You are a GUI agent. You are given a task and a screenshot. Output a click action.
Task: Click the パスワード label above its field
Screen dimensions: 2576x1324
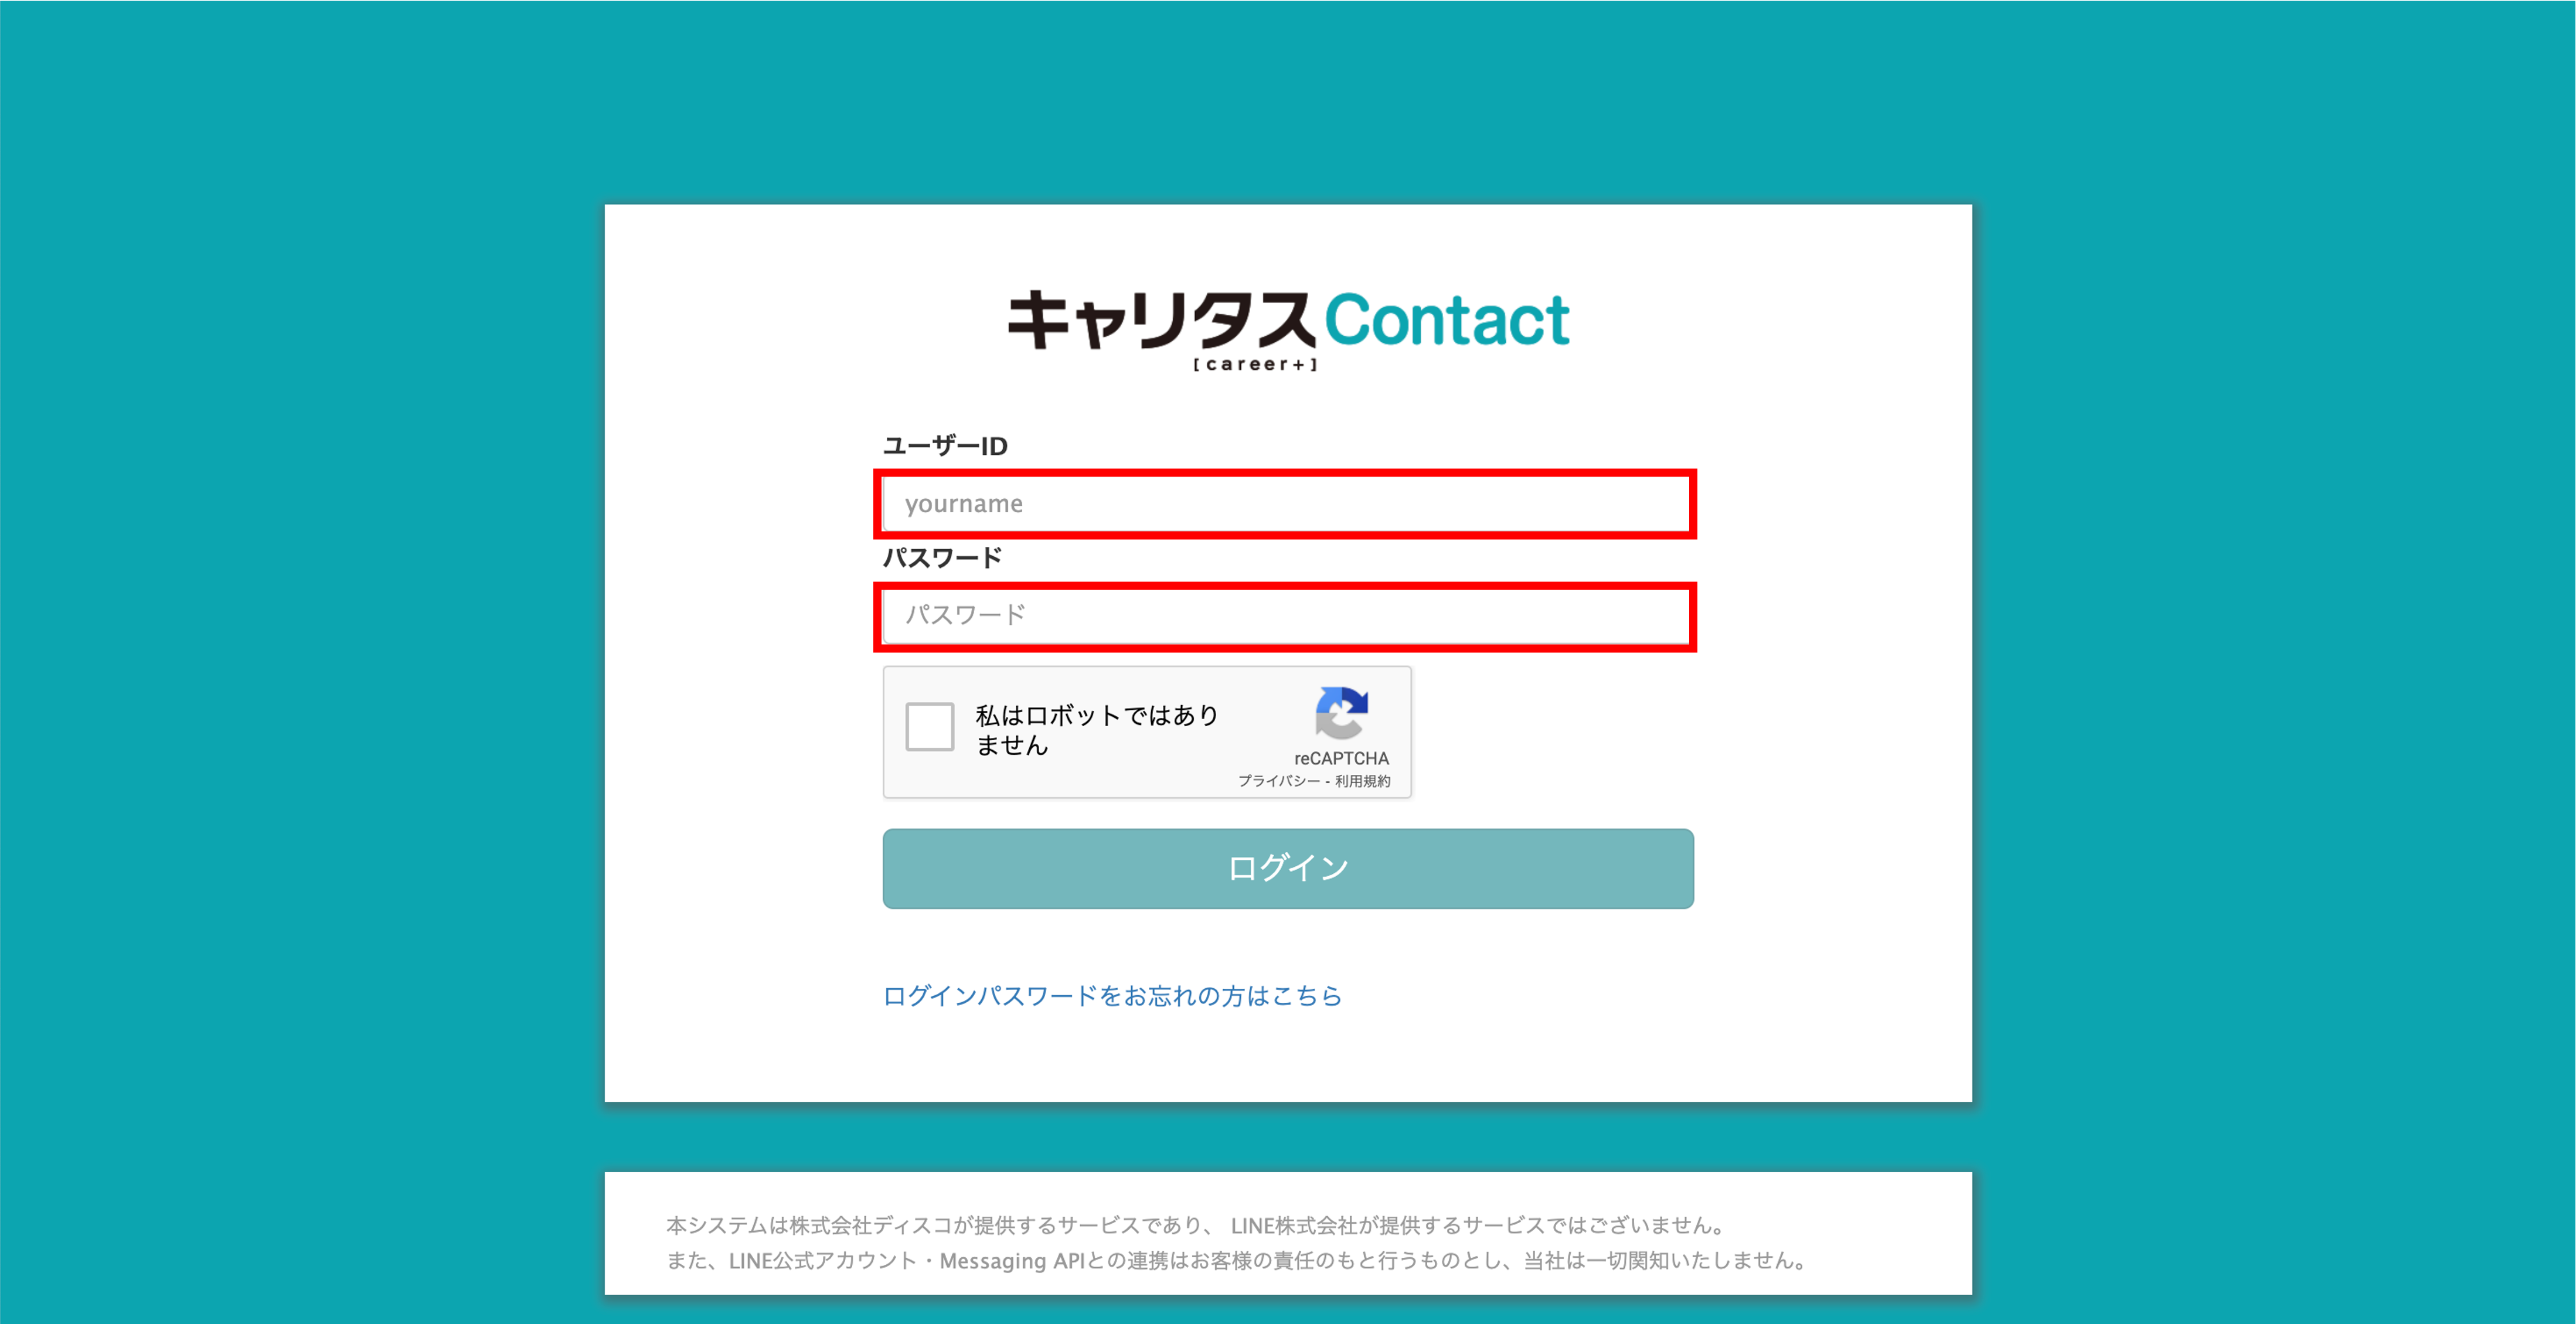click(942, 558)
